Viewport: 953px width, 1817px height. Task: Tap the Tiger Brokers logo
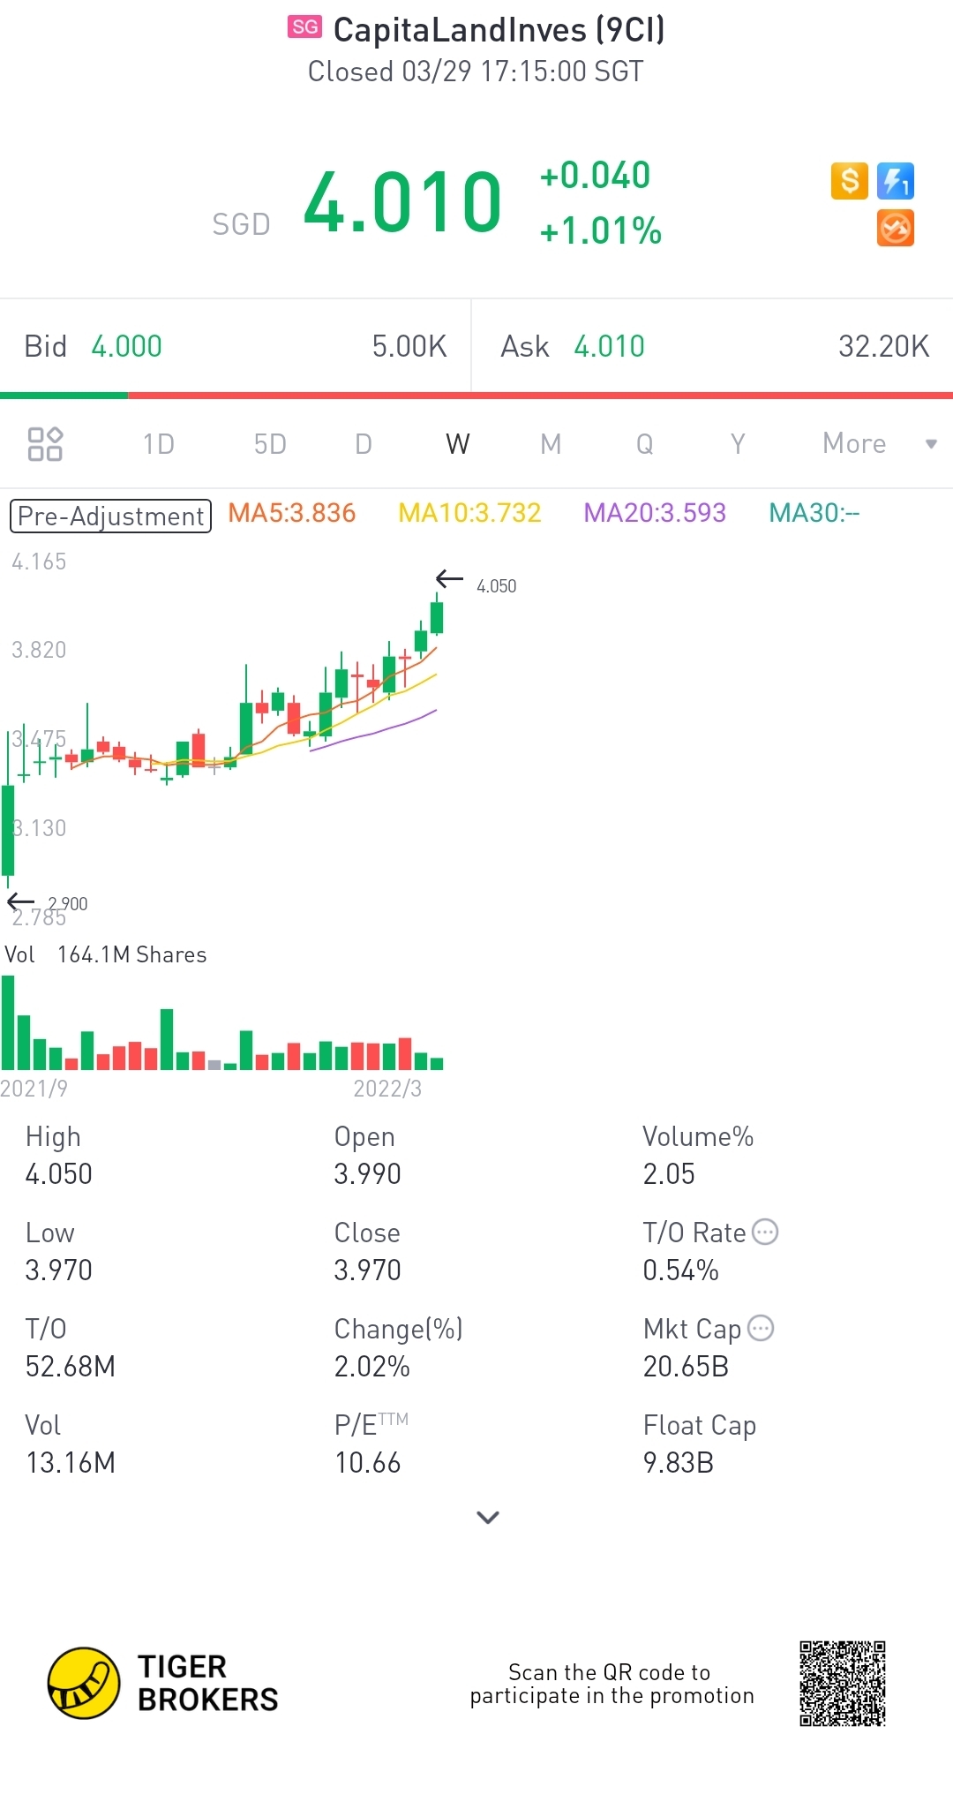(163, 1683)
